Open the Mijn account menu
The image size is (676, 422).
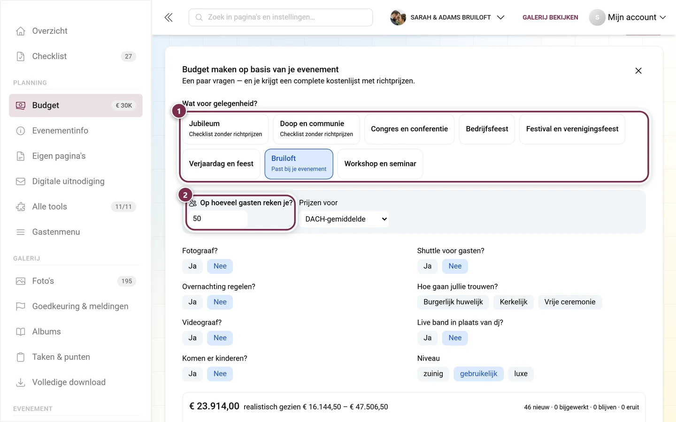point(628,17)
